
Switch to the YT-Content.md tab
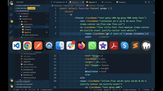[x=59, y=2]
